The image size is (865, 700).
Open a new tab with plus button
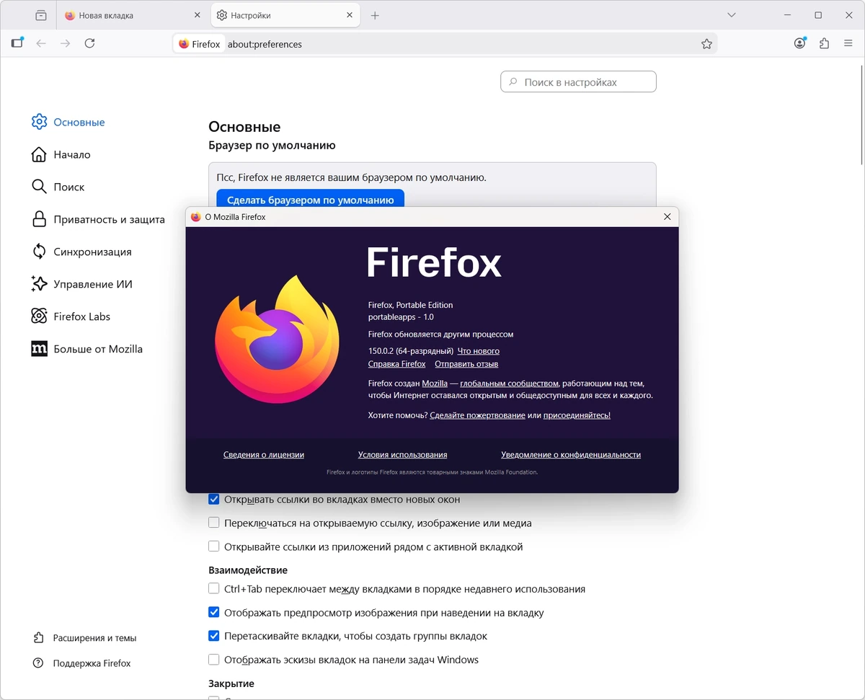375,15
